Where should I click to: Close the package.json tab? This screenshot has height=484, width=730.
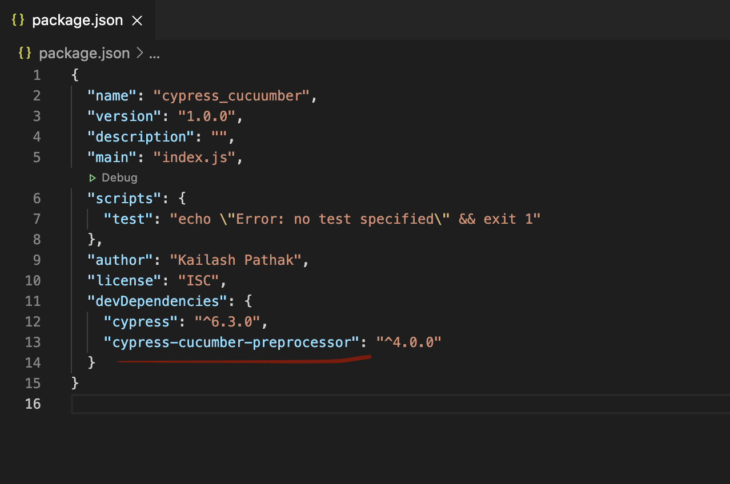tap(137, 21)
